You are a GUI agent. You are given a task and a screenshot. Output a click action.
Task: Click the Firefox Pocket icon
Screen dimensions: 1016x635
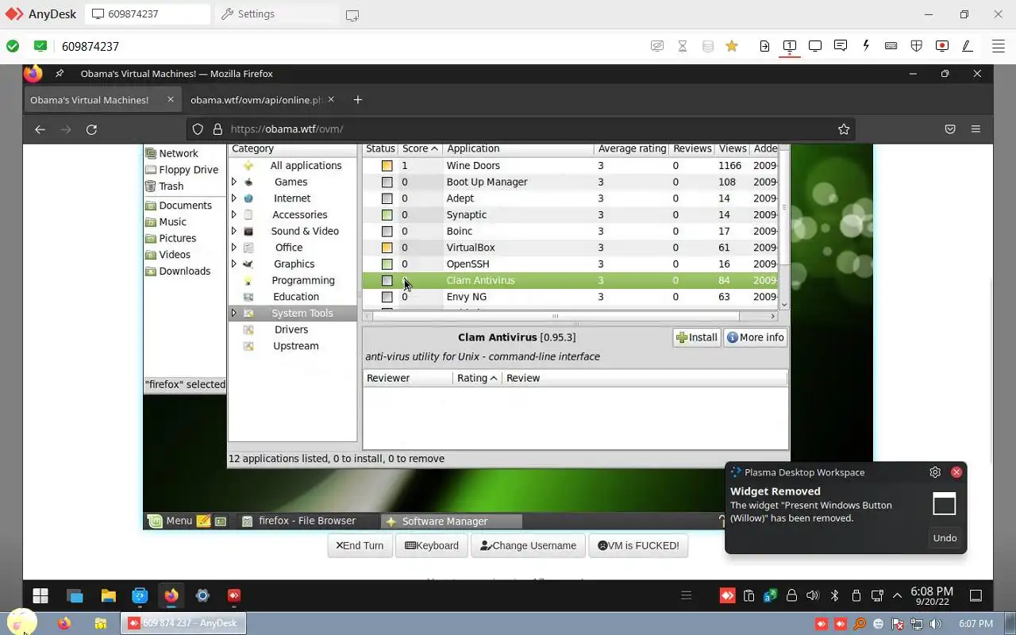[x=950, y=129]
